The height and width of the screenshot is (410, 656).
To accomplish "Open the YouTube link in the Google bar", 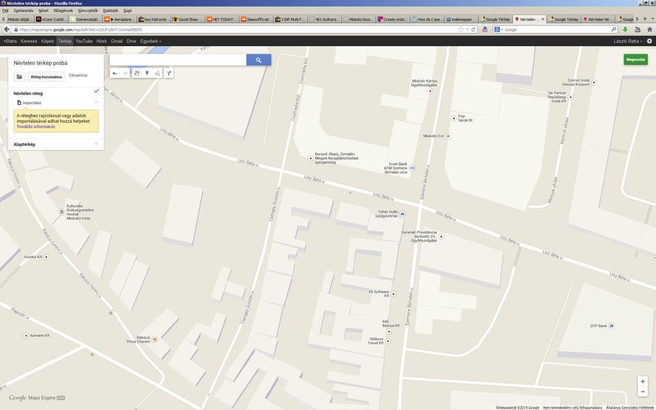I will tap(84, 41).
